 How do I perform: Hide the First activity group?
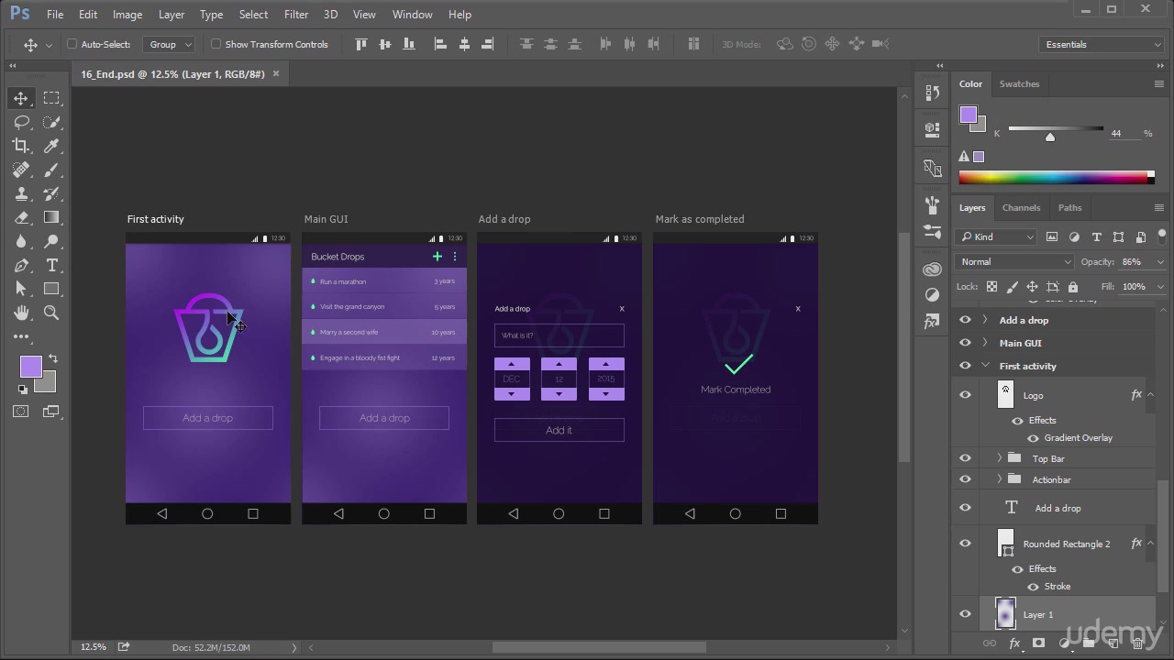click(x=965, y=366)
